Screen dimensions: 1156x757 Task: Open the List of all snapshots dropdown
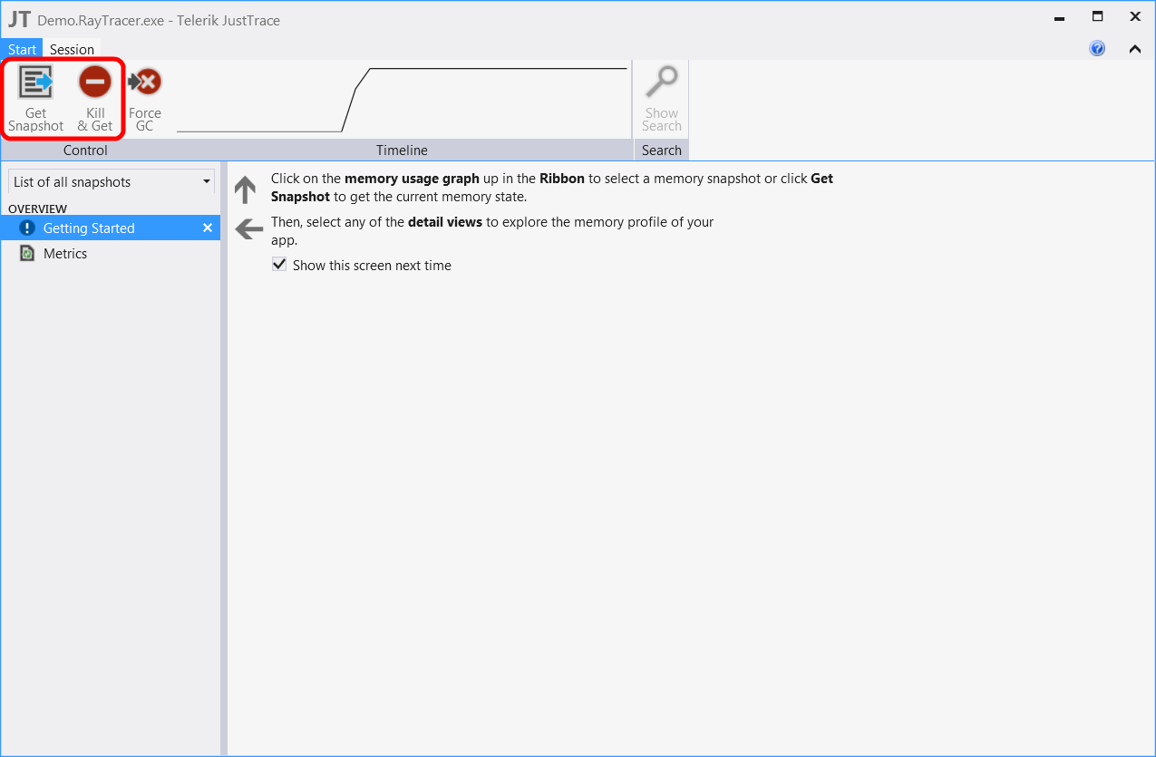point(112,181)
